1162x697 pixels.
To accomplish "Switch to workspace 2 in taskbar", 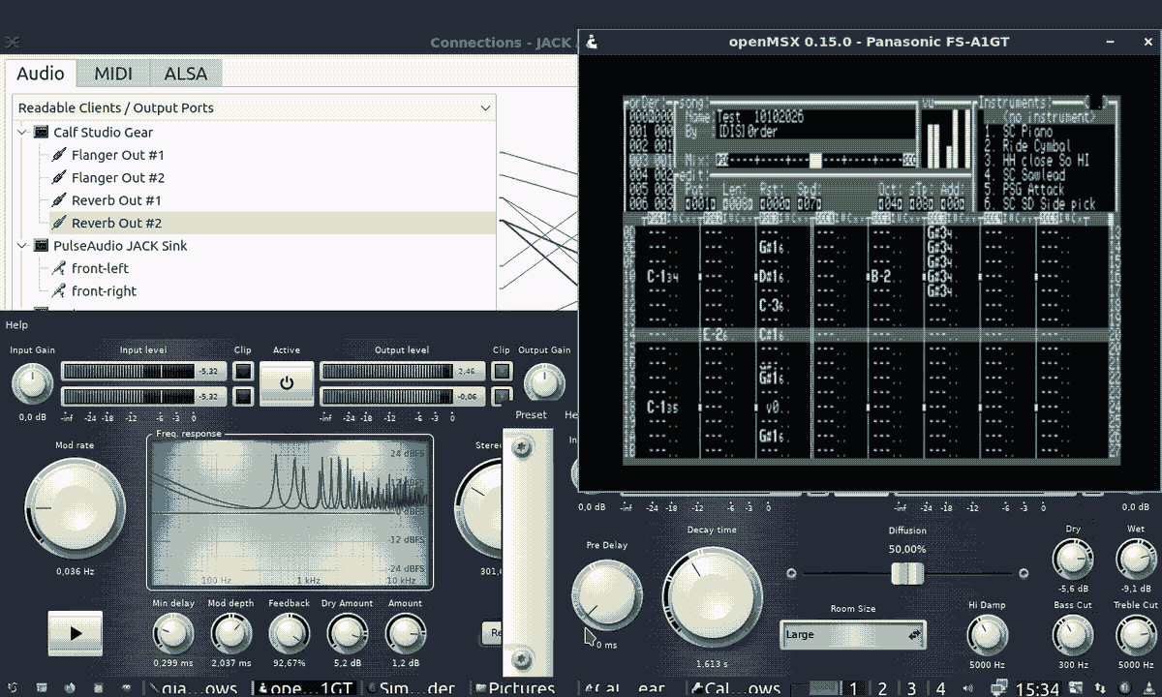I will [882, 688].
